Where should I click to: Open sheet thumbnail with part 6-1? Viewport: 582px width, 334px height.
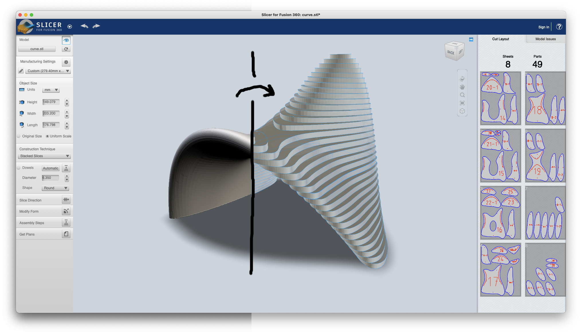pos(545,213)
